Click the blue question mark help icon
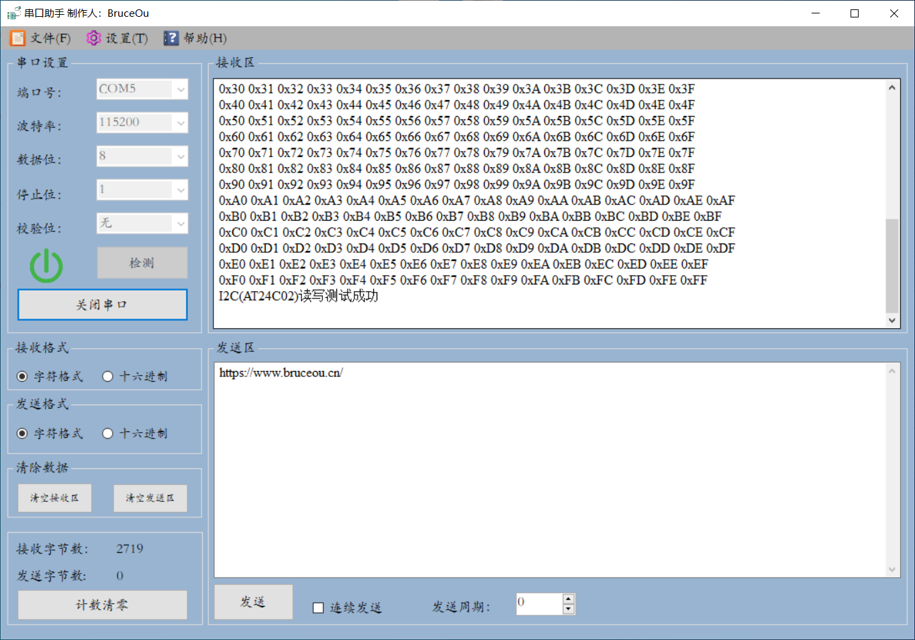This screenshot has height=640, width=915. (x=171, y=38)
